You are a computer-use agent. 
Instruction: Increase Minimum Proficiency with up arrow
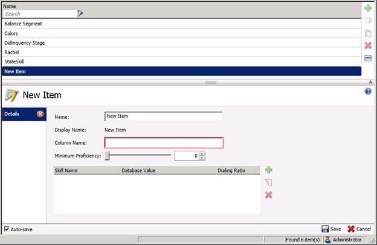[x=202, y=153]
